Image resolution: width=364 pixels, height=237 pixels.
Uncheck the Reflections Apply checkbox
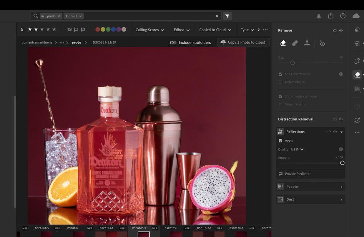(x=281, y=141)
